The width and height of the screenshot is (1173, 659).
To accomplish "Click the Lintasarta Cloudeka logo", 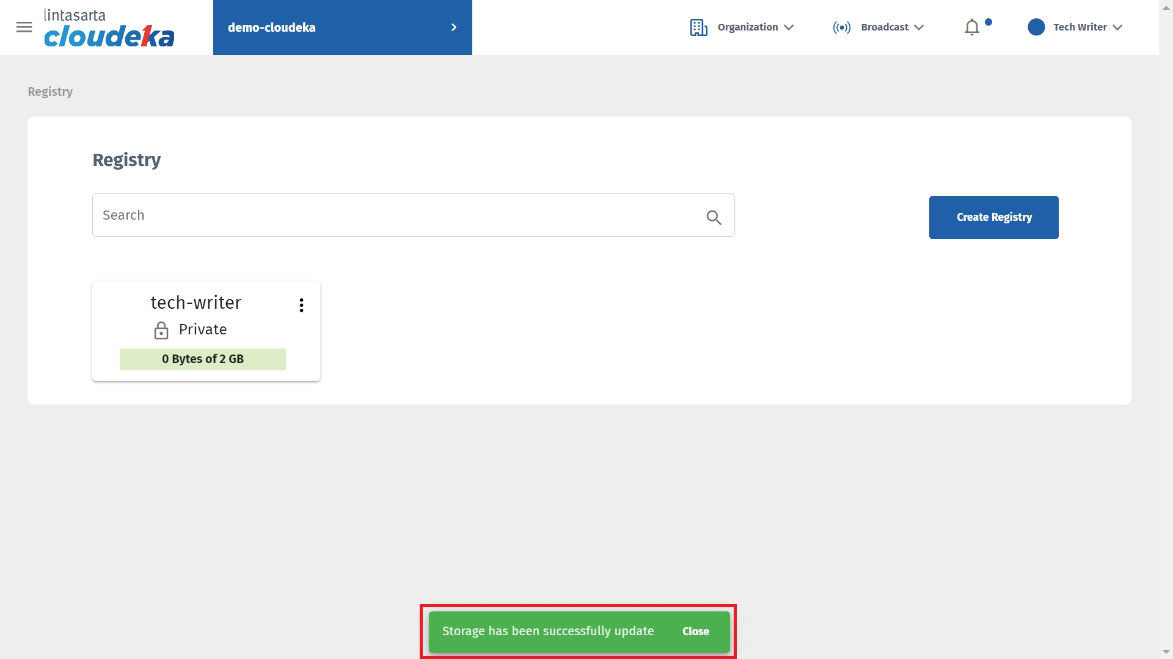I will [x=109, y=29].
